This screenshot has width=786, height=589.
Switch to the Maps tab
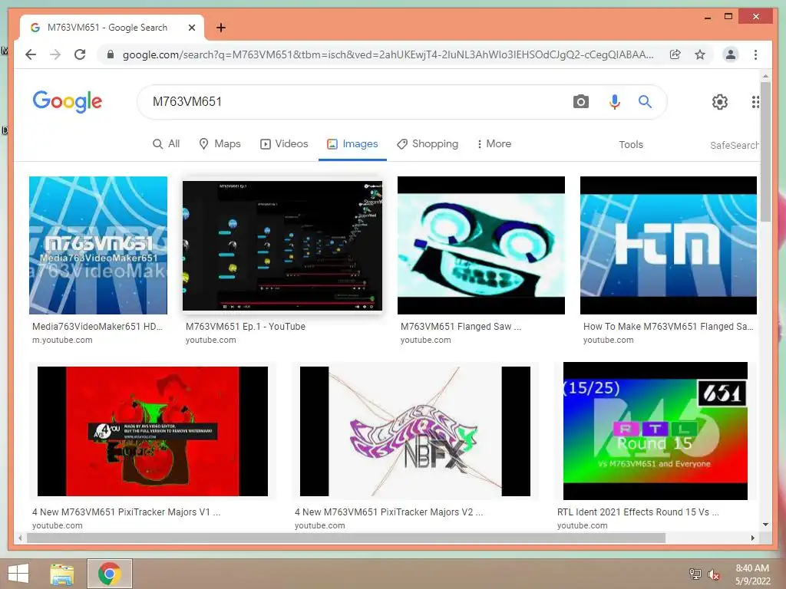click(220, 143)
